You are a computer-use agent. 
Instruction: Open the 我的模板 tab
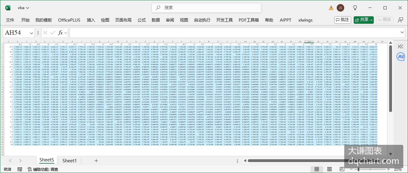44,20
